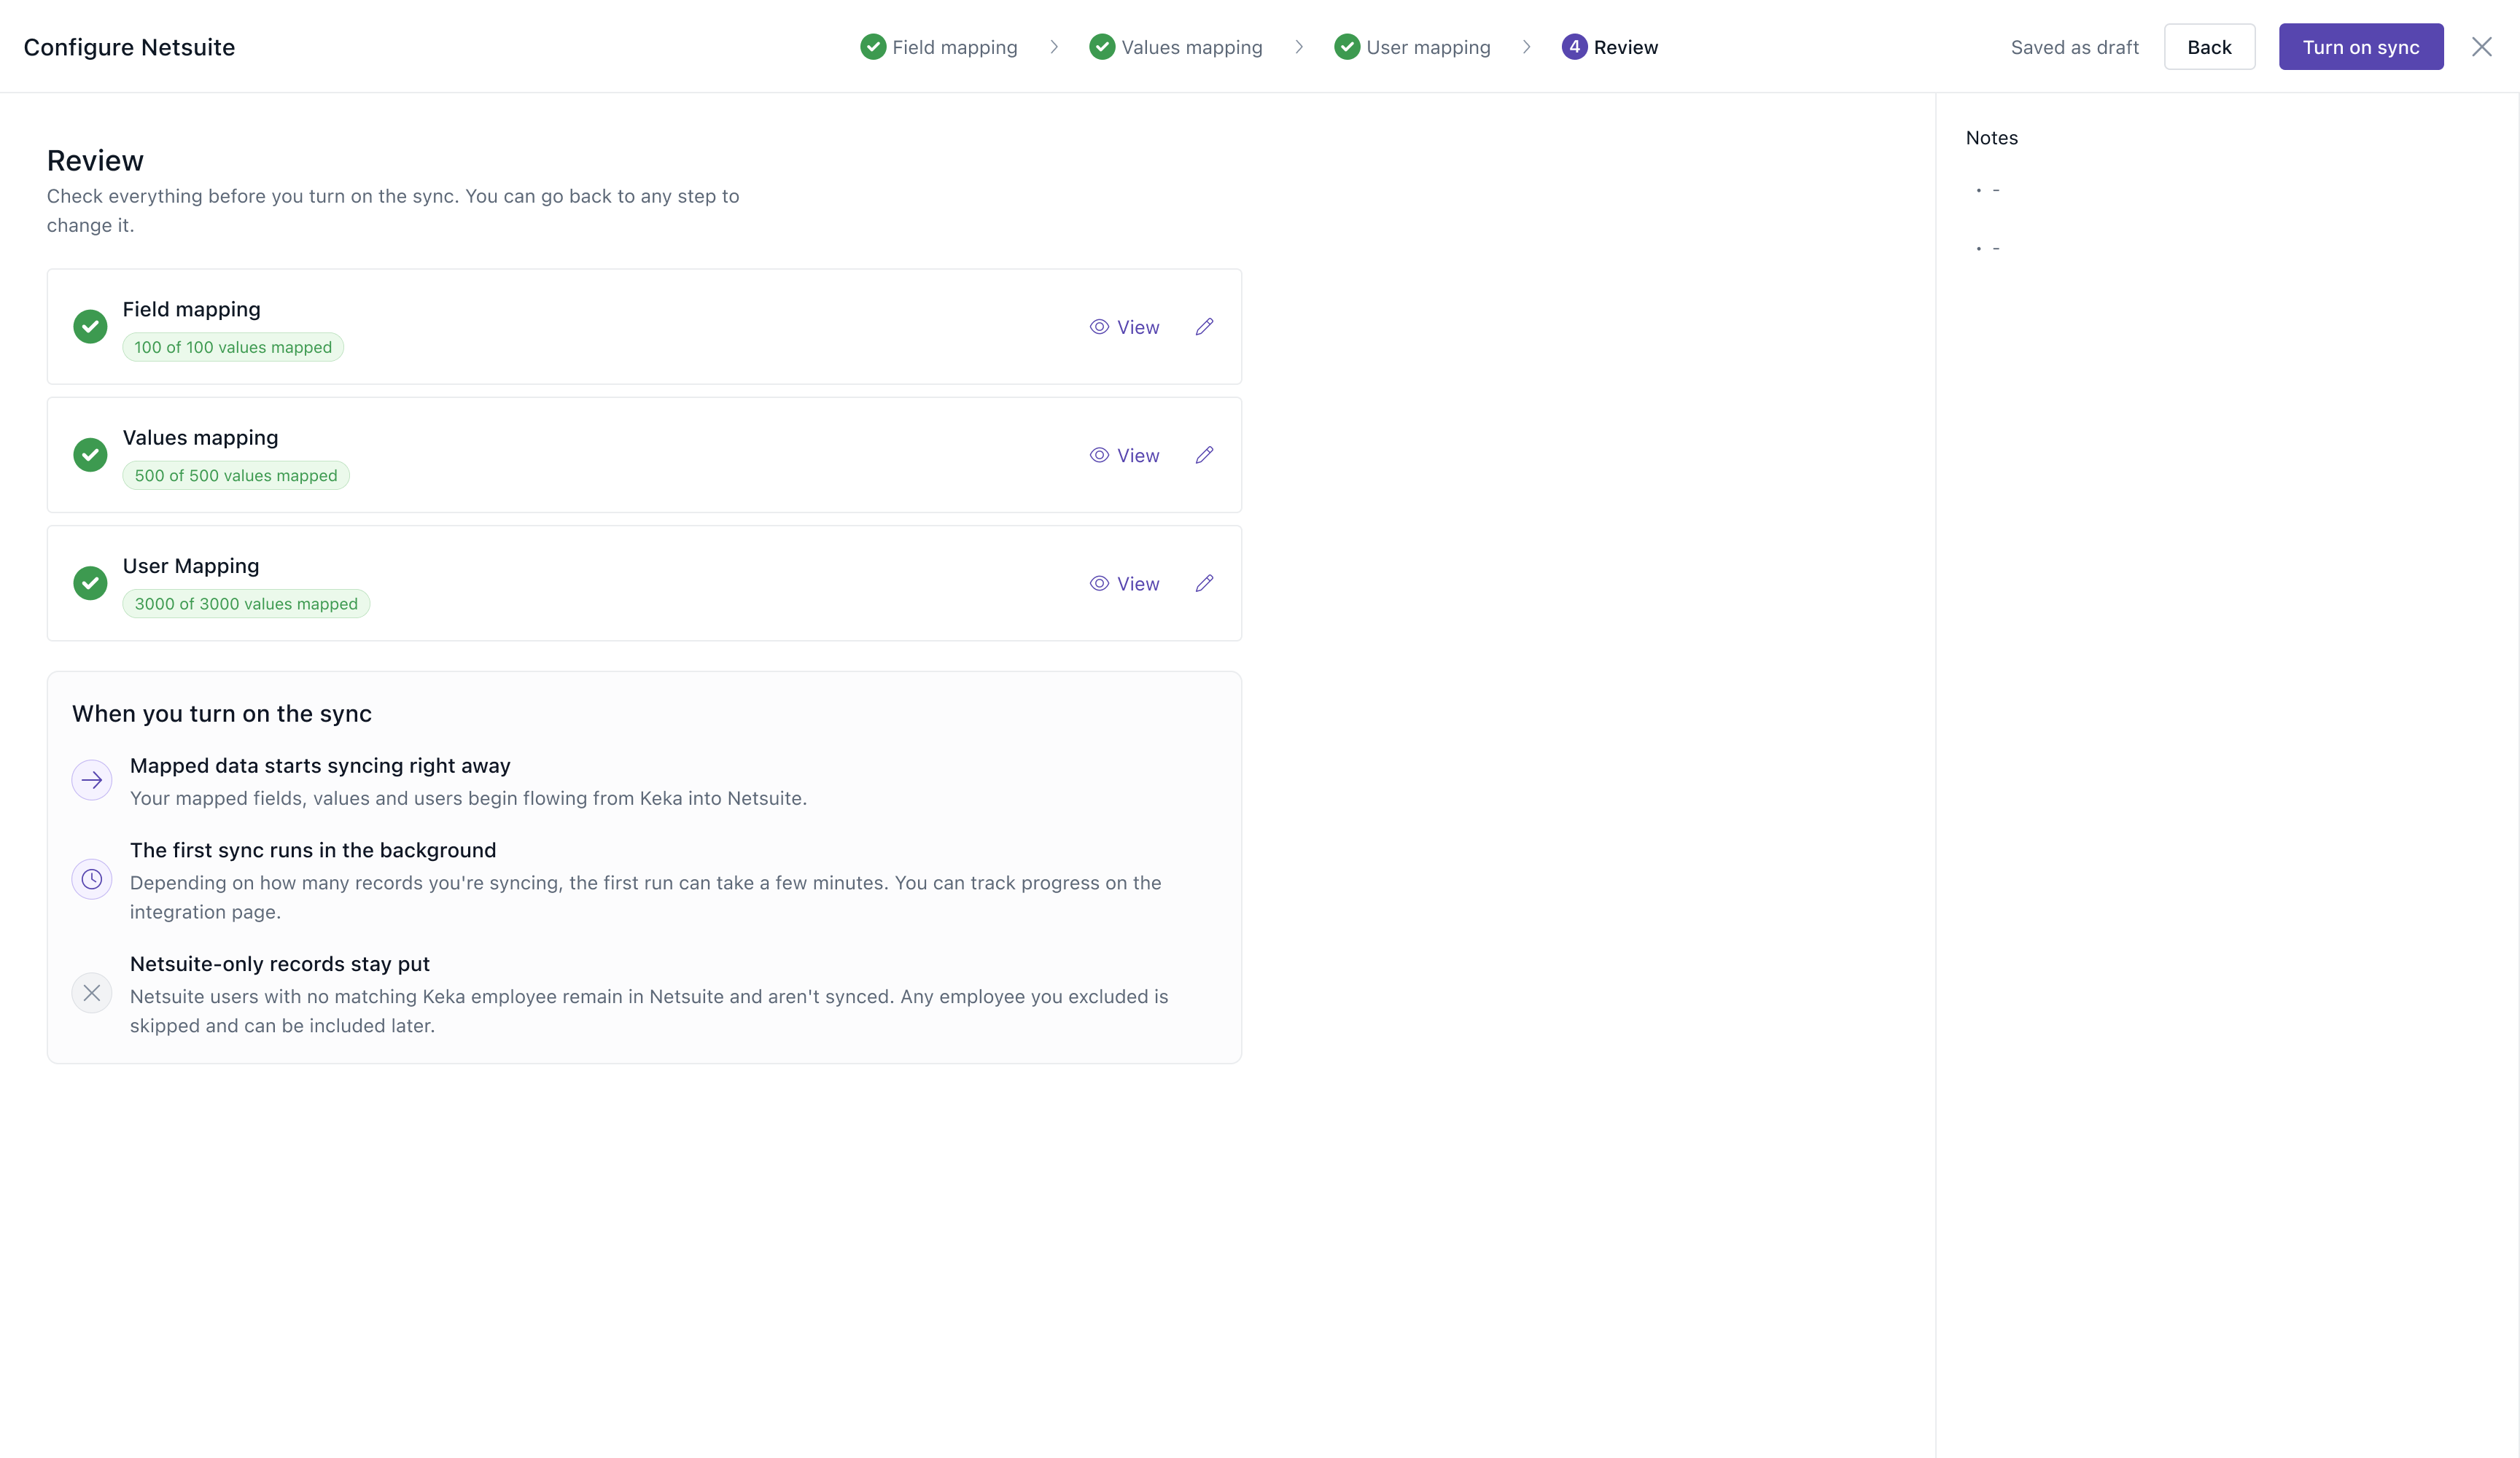Go to the Field mapping step in header
Screen dimensions: 2520x1458
tap(939, 47)
